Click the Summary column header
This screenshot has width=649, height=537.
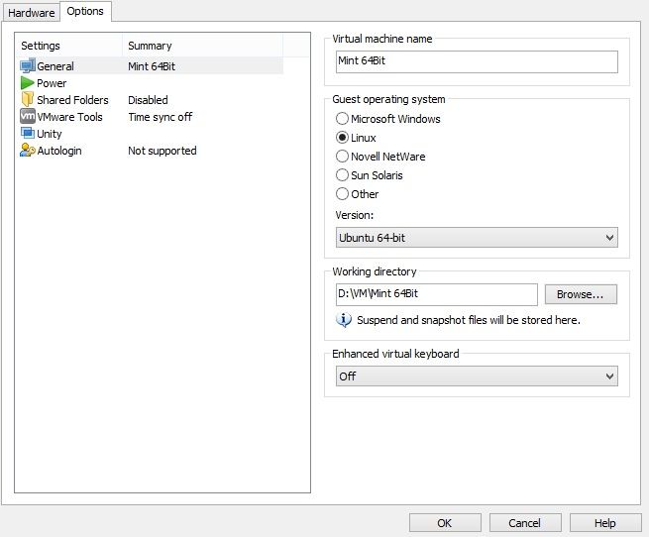tap(203, 46)
